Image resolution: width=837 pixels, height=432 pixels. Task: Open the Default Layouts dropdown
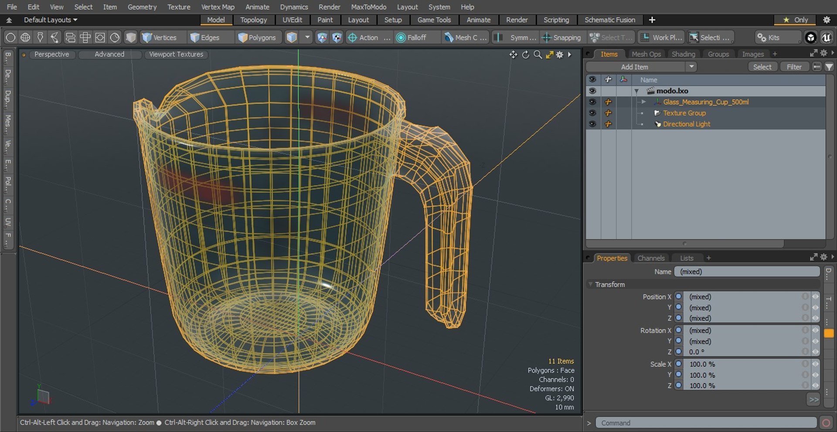(50, 20)
